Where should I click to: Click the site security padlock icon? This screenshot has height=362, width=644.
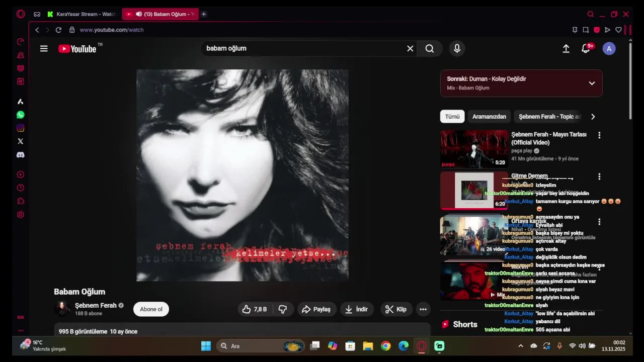point(72,30)
